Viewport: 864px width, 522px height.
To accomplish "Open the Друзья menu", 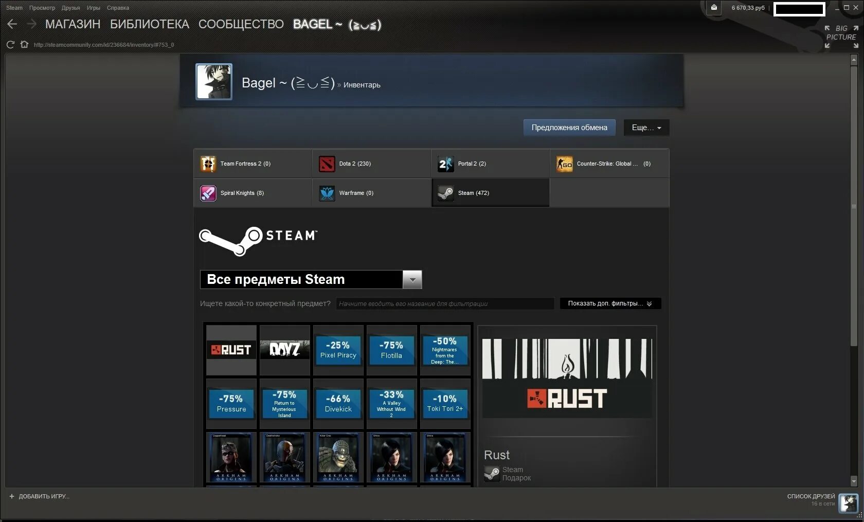I will (x=71, y=8).
